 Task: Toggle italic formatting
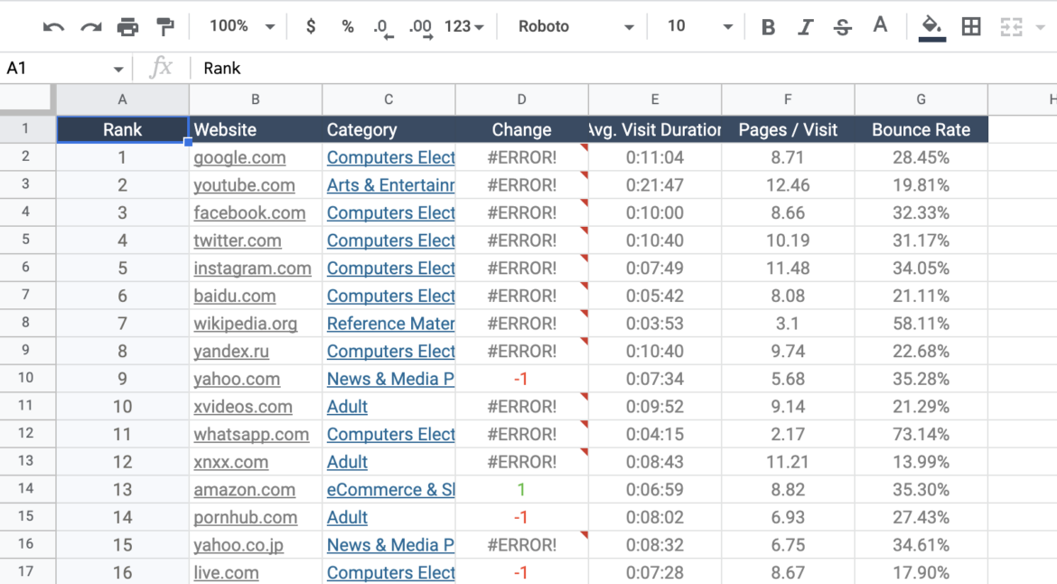(804, 26)
